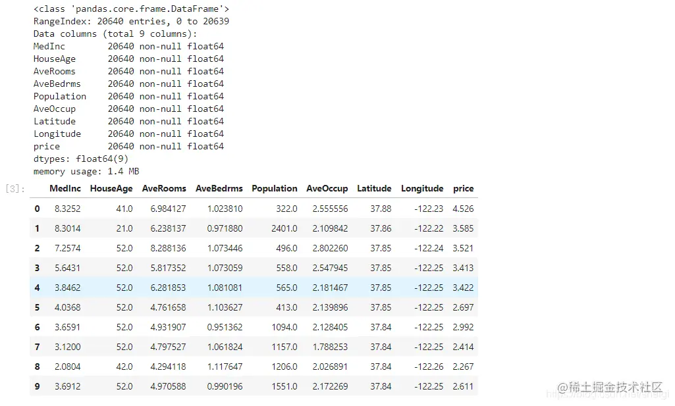This screenshot has height=406, width=675.
Task: Select the Latitude table column header
Action: pyautogui.click(x=374, y=188)
